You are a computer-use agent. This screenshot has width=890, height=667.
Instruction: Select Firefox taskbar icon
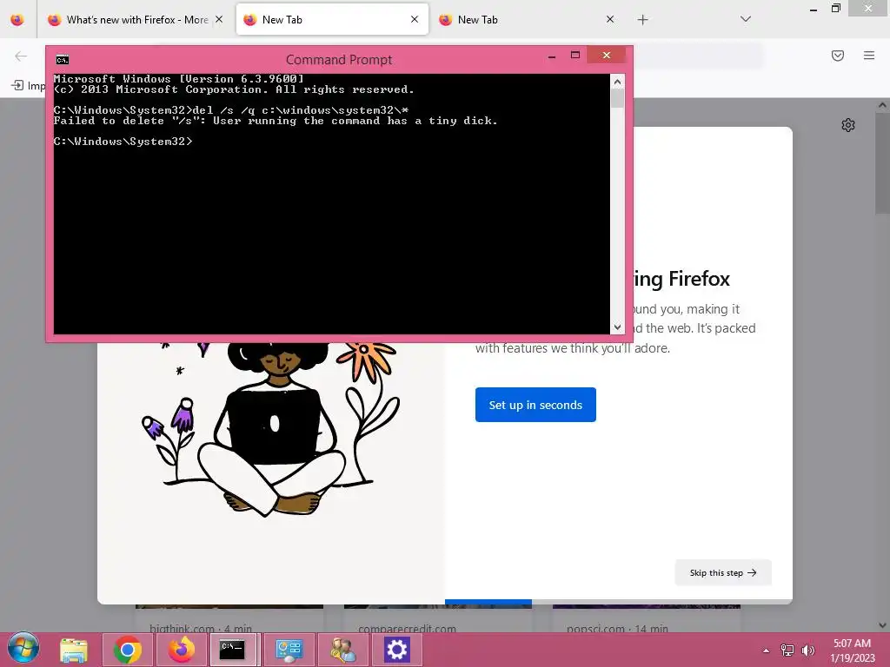point(181,650)
